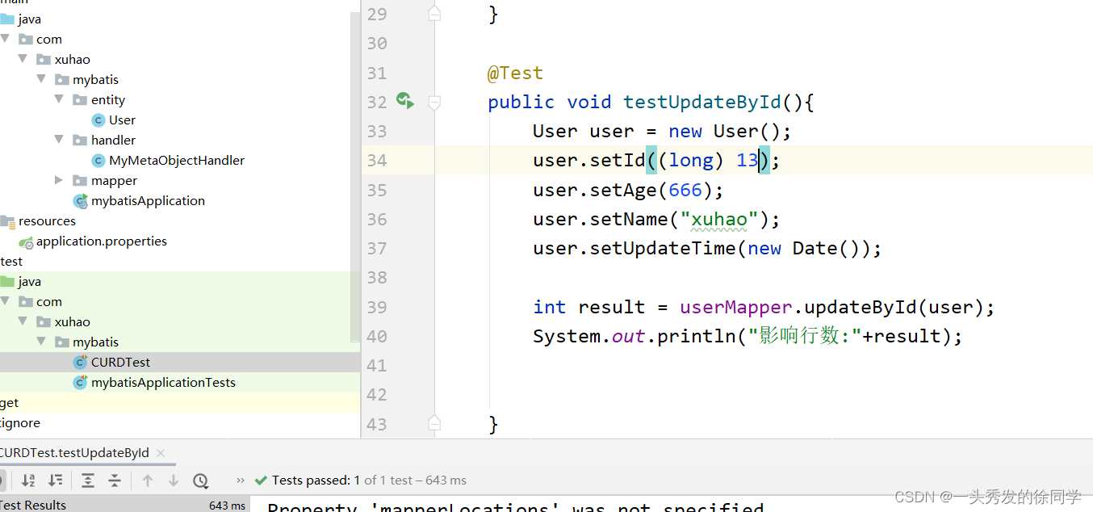Collapse test mybatis package
Screen dimensions: 1093x512
pyautogui.click(x=41, y=342)
